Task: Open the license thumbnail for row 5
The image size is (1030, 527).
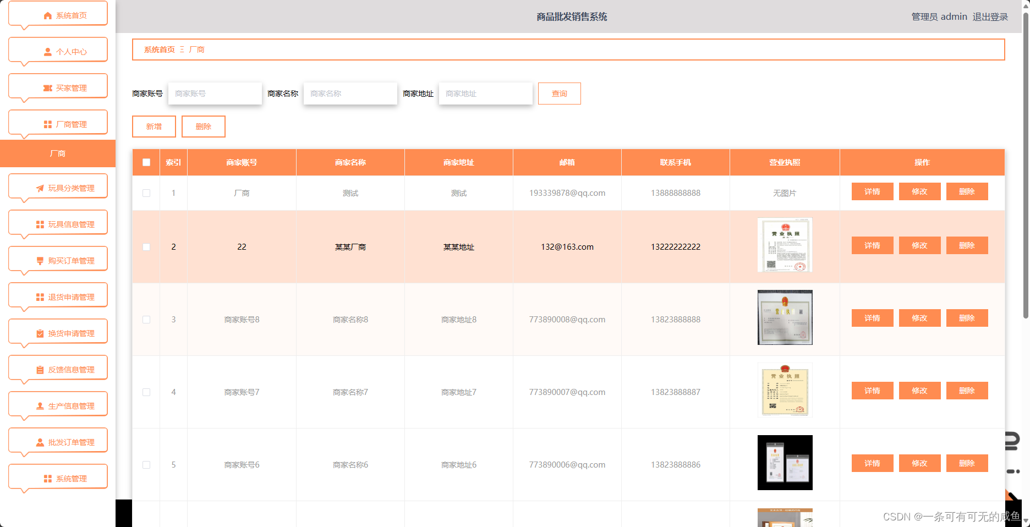Action: [785, 463]
